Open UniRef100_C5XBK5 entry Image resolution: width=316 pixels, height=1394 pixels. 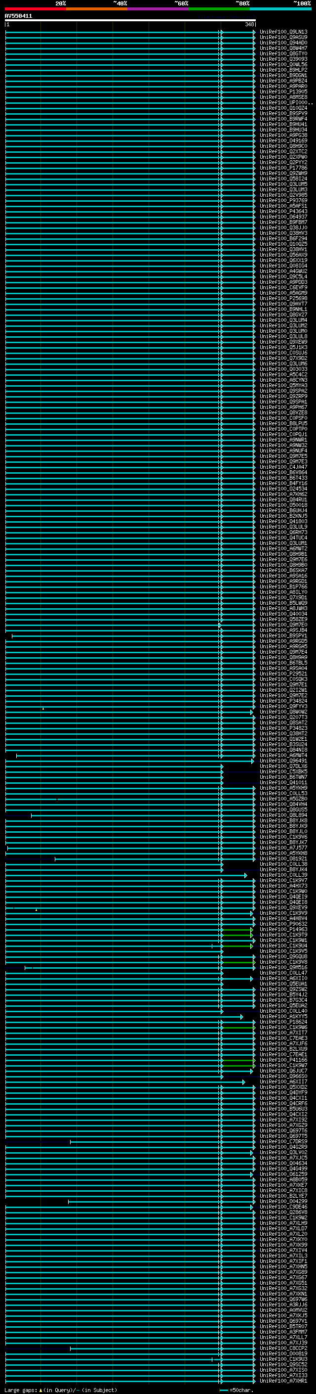coord(283,772)
